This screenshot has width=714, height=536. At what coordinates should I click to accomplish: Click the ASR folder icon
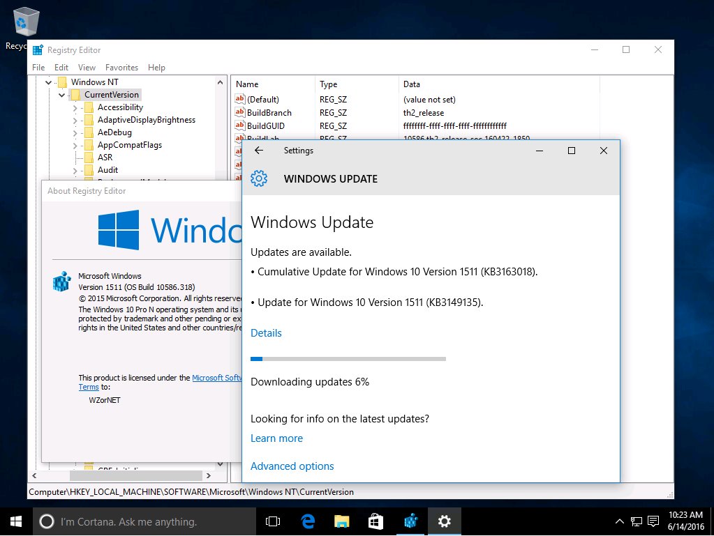coord(89,158)
